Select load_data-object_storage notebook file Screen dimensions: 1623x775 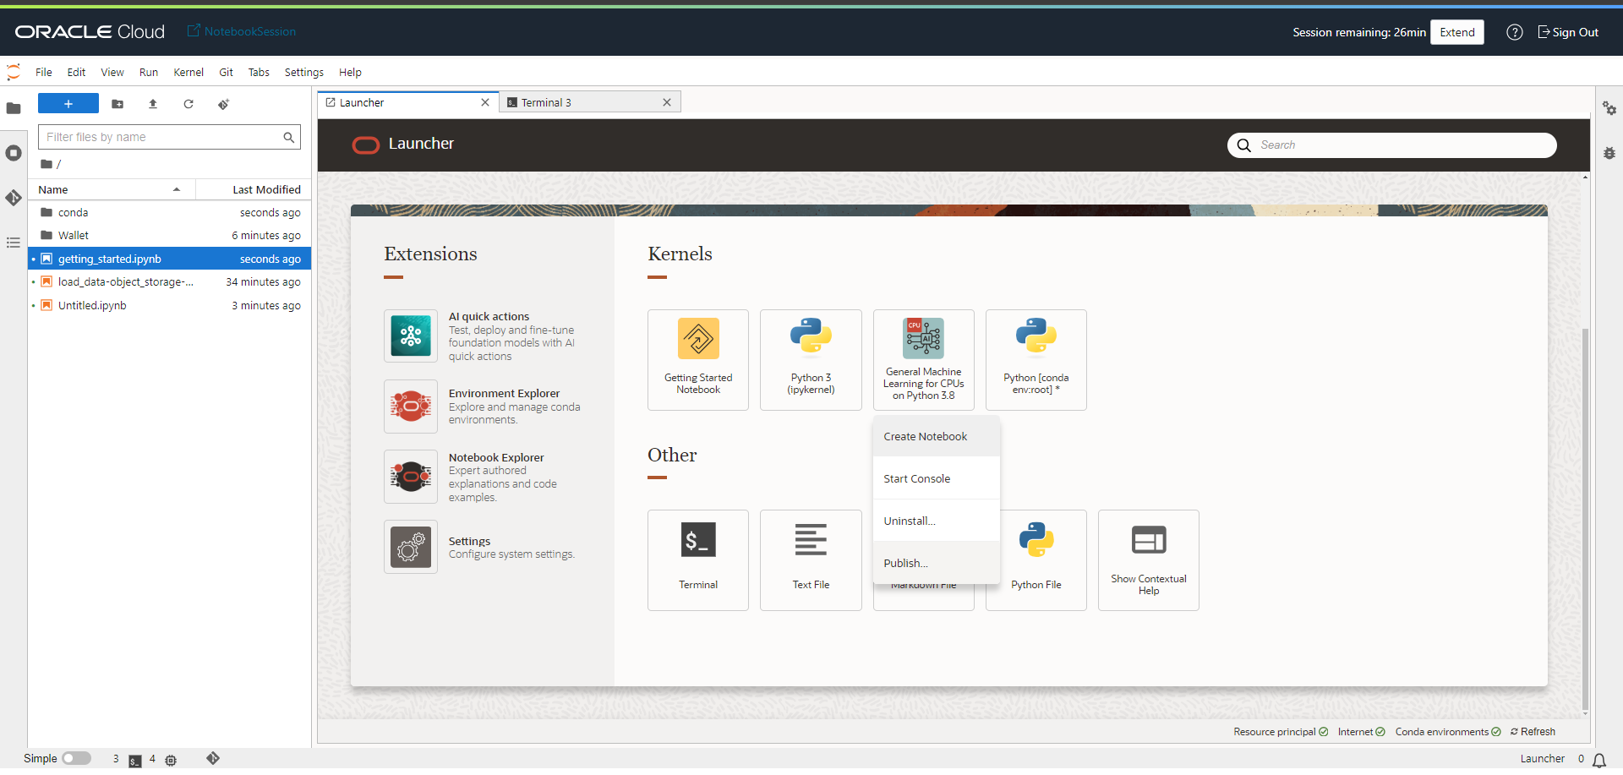tap(170, 281)
